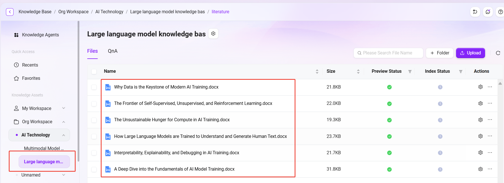Open more options for Unsustainable Hunger row
The width and height of the screenshot is (504, 183).
[x=490, y=120]
